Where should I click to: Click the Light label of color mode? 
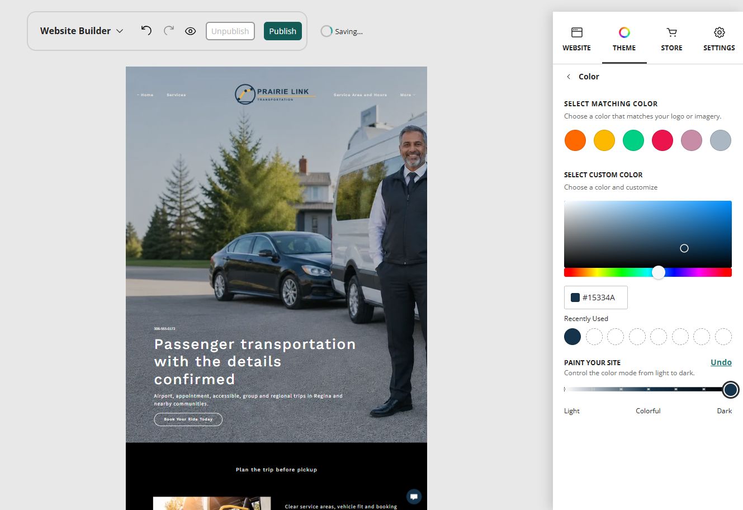coord(572,410)
